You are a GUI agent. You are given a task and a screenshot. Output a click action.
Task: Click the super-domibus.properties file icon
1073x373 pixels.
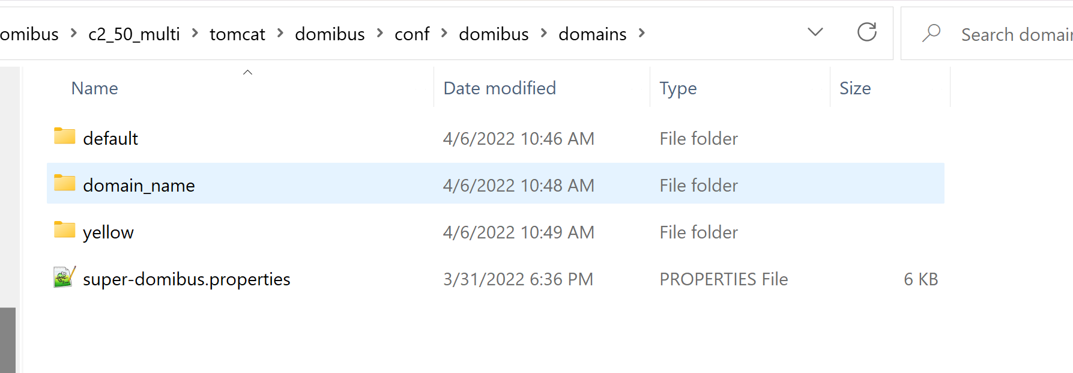(64, 277)
